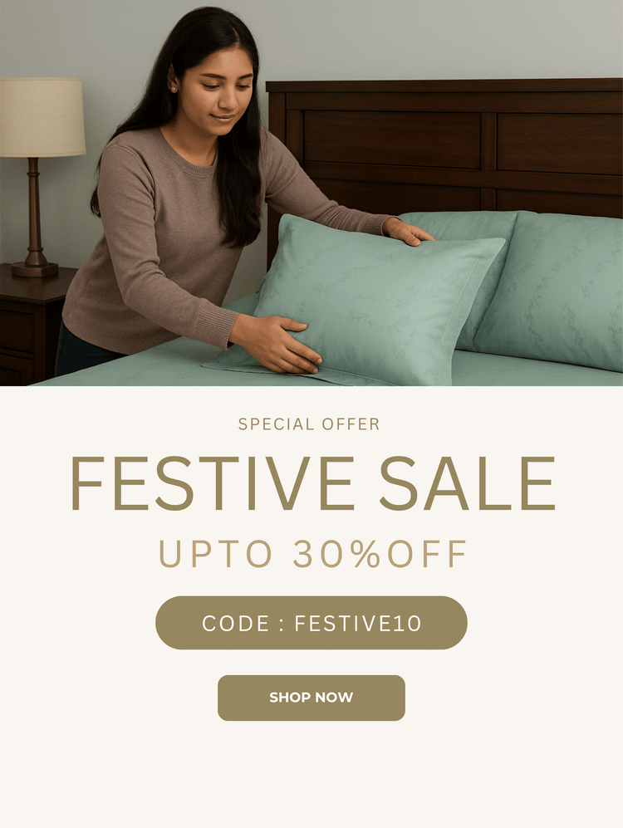The image size is (623, 828).
Task: Select the CODE : FESTIVE10 pill
Action: click(x=311, y=623)
